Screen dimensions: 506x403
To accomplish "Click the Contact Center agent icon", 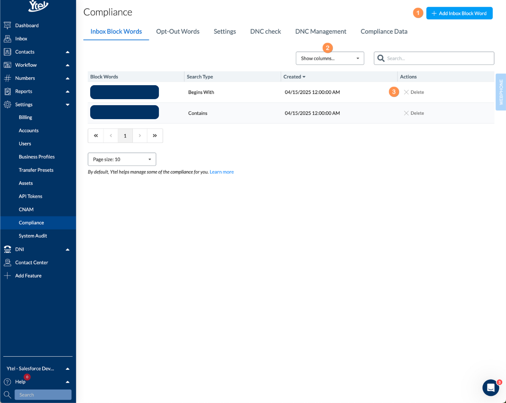I will pyautogui.click(x=7, y=262).
